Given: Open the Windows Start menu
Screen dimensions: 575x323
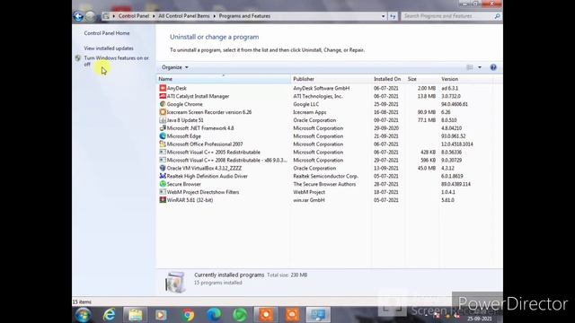Looking at the screenshot, I should click(84, 315).
